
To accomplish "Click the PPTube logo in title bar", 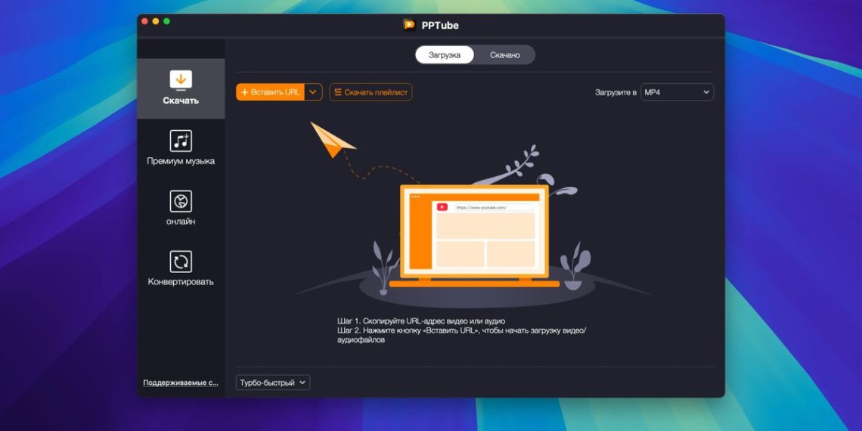I will click(x=409, y=25).
